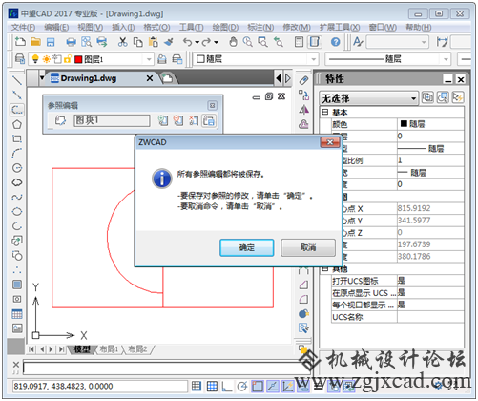
Task: Open the 随层 linetype dropdown
Action: click(446, 59)
